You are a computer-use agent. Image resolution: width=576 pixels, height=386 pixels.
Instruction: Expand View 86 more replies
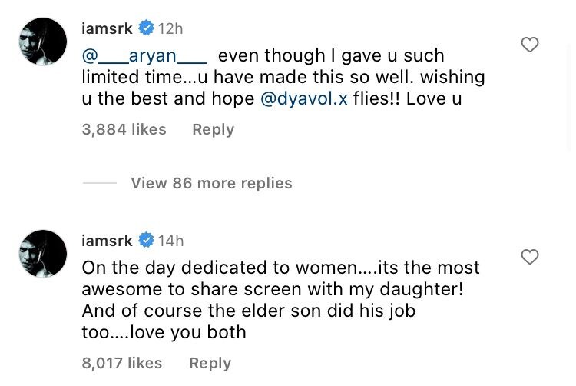click(211, 183)
